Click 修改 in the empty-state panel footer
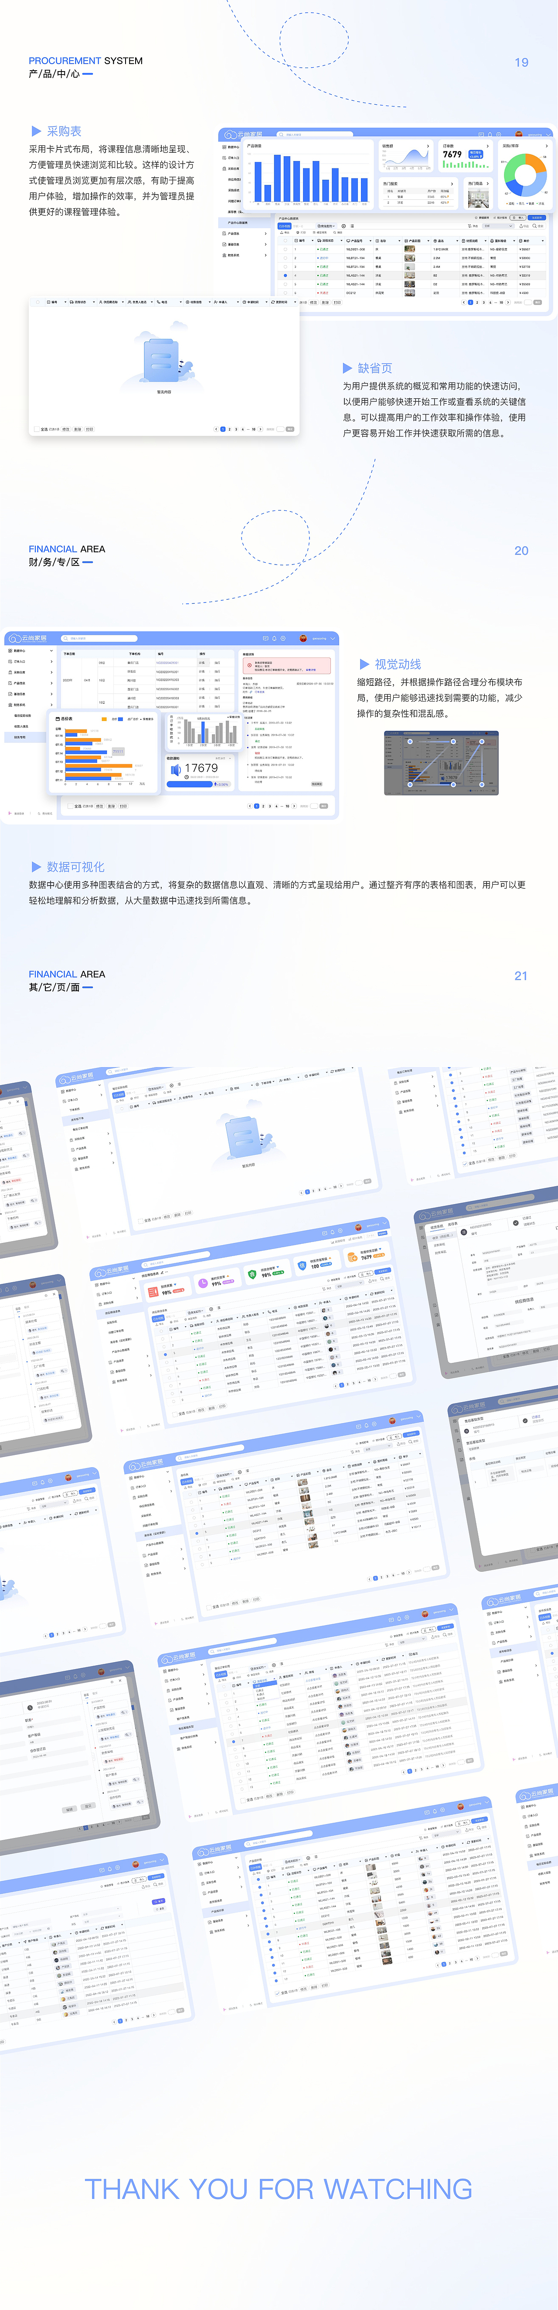 point(66,430)
